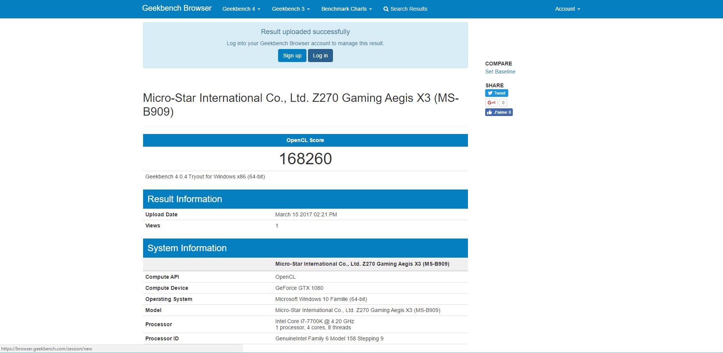The width and height of the screenshot is (723, 353).
Task: Click the Set Baseline link
Action: tap(500, 72)
